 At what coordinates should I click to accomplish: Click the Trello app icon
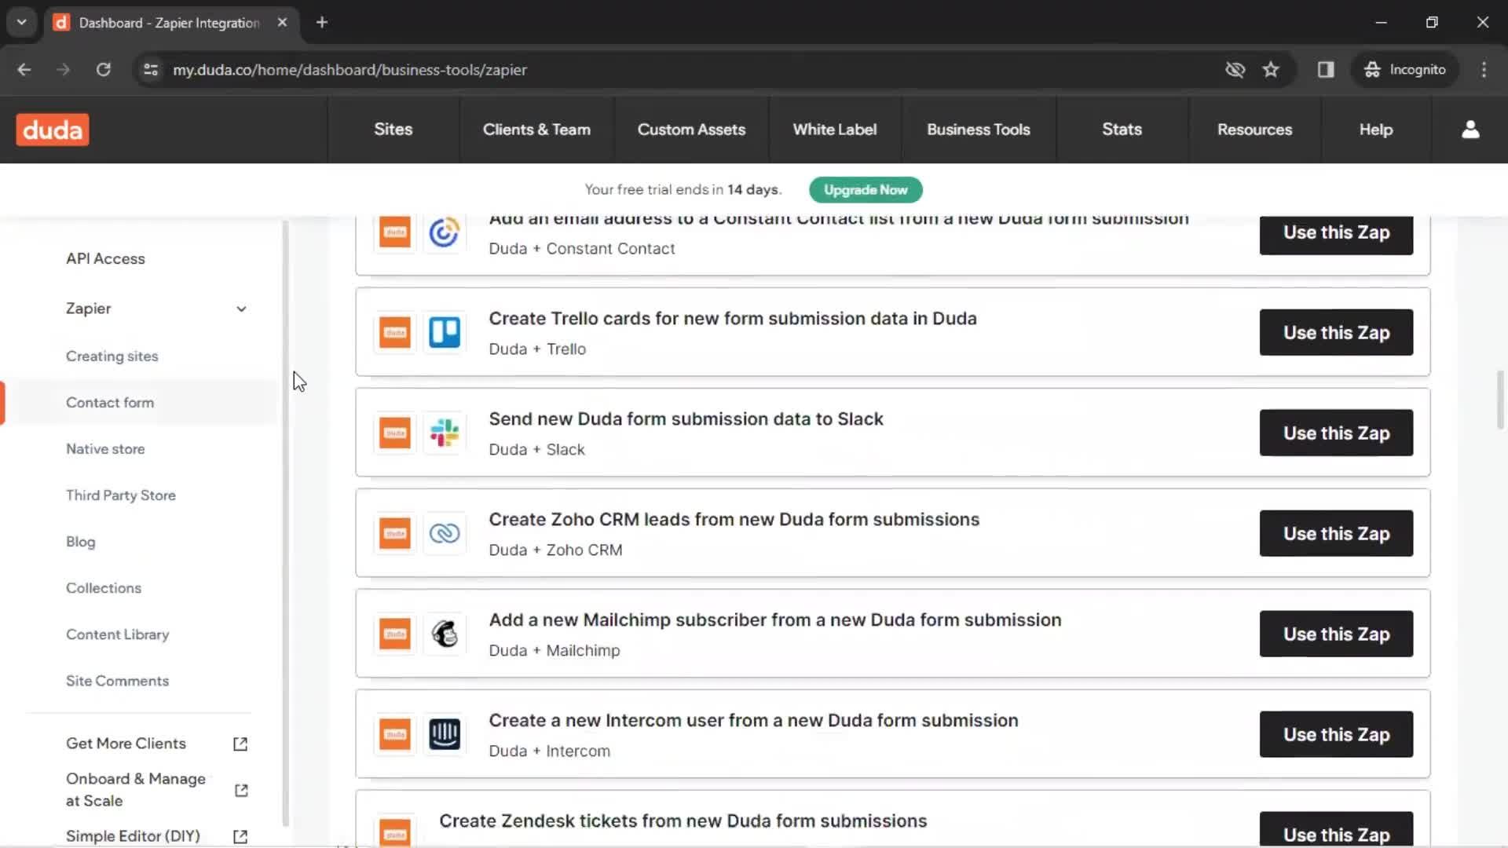point(445,332)
